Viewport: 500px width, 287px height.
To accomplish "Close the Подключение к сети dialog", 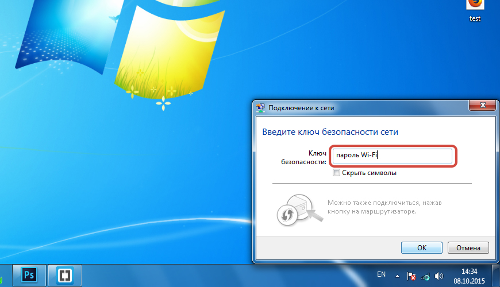I will 483,105.
